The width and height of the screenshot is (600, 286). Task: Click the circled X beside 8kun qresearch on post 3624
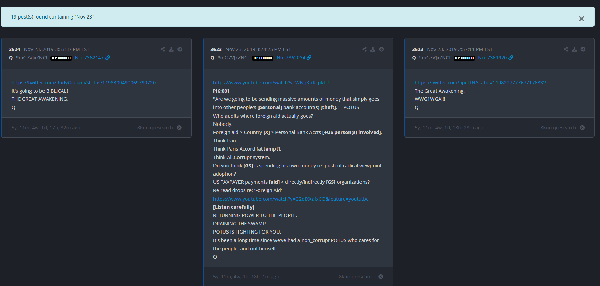point(179,128)
